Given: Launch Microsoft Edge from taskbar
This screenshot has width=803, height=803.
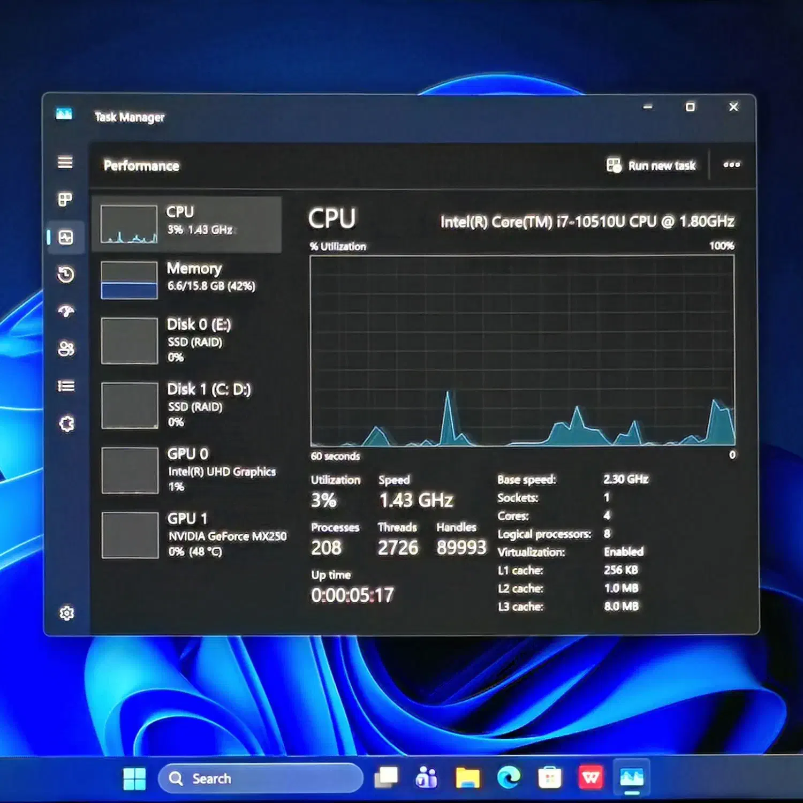Looking at the screenshot, I should pos(509,777).
